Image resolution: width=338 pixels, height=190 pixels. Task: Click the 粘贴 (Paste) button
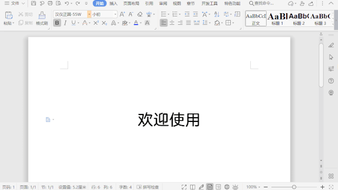tap(8, 18)
